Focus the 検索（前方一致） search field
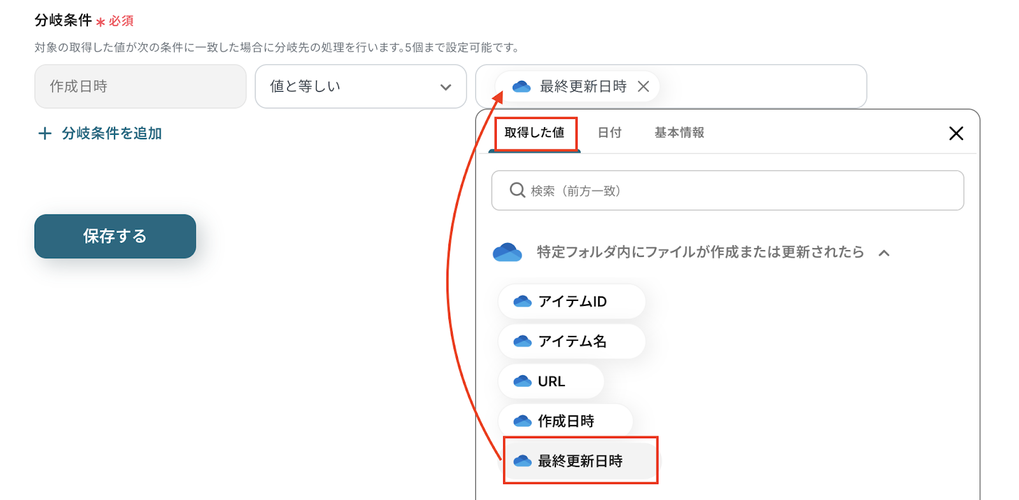 tap(727, 190)
